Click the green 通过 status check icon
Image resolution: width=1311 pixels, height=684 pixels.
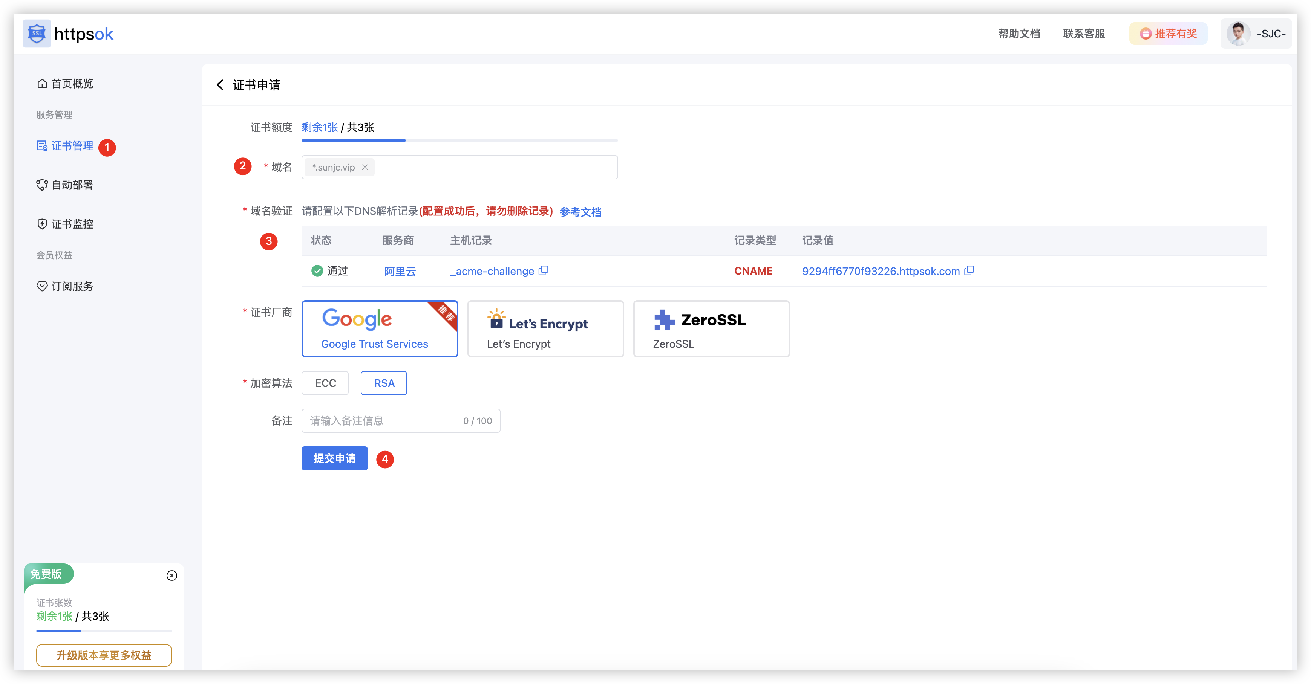tap(317, 270)
